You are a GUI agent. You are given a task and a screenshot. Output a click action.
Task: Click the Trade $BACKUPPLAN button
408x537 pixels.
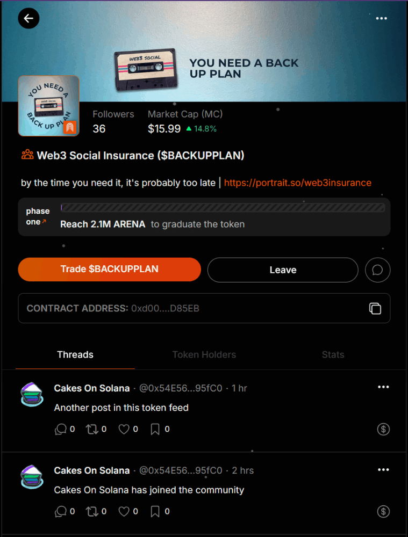point(109,269)
